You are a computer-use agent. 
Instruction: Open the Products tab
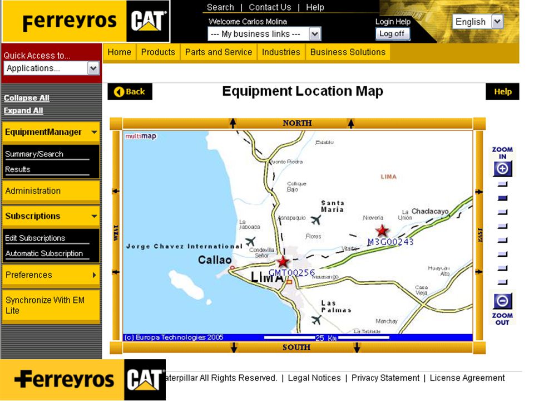[158, 52]
